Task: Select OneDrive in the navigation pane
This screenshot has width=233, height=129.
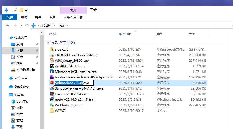Action: 21,87
